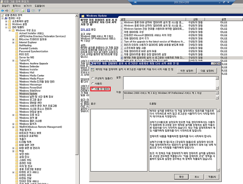This screenshot has height=184, width=243.
Task: Click policy icon of 자동 업데이트 검색 주기 row
Action: pos(122,38)
